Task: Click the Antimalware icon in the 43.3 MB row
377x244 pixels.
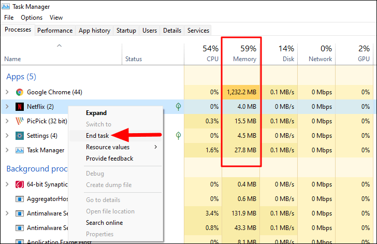Action: click(20, 228)
